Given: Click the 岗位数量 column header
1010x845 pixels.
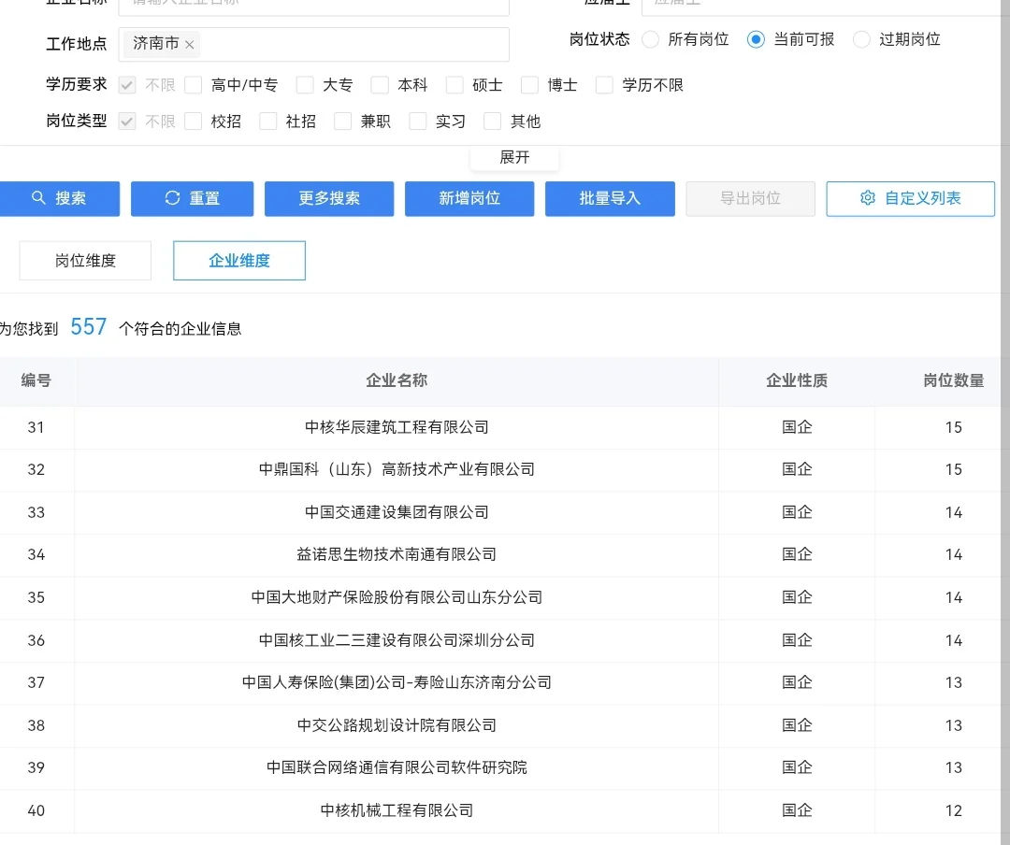Looking at the screenshot, I should [953, 380].
